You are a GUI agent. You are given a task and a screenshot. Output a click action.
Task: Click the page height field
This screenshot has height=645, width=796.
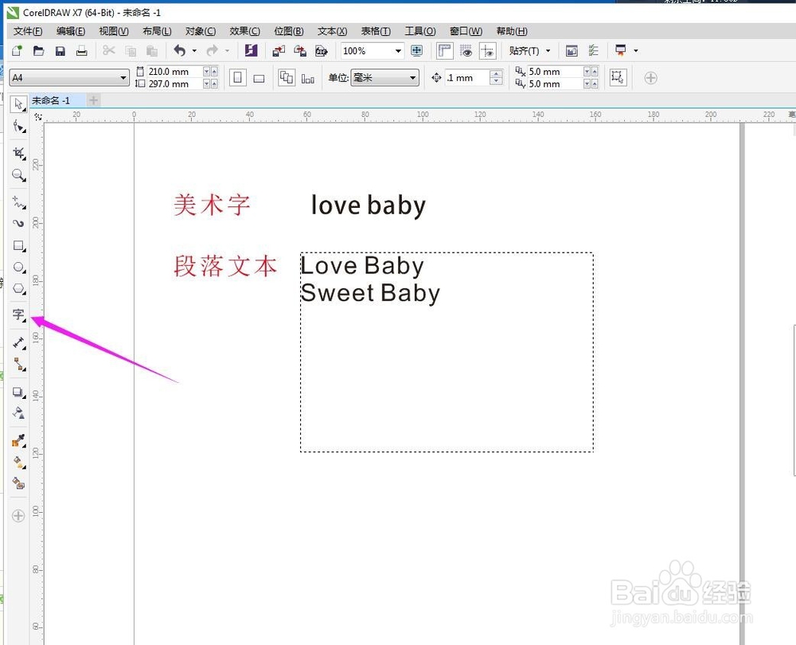click(174, 84)
